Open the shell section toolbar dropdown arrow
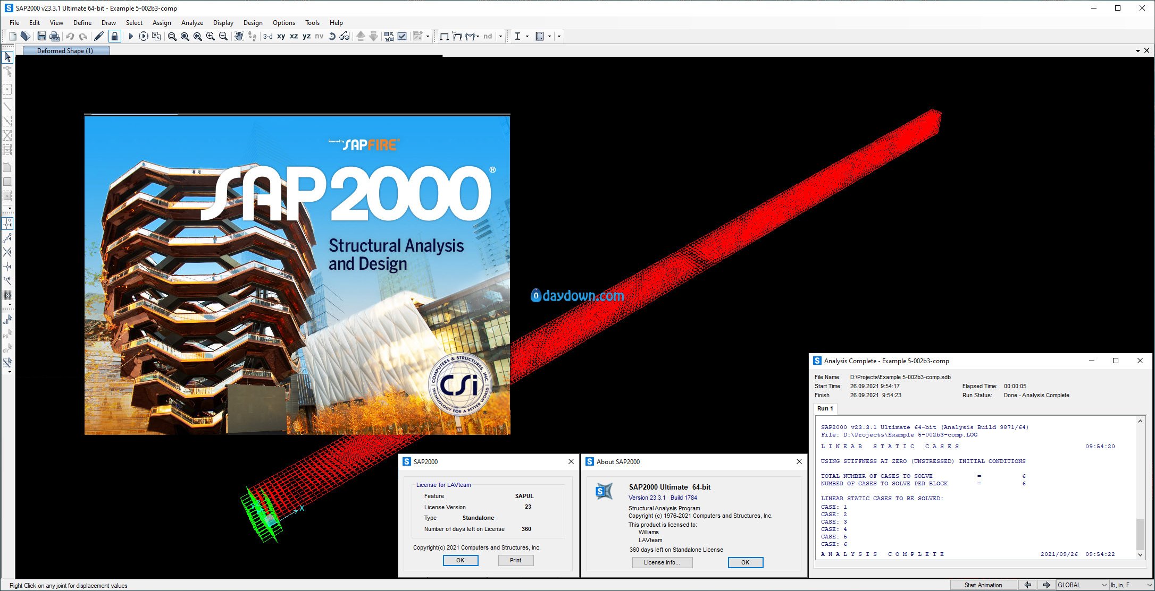Image resolution: width=1155 pixels, height=591 pixels. point(549,36)
